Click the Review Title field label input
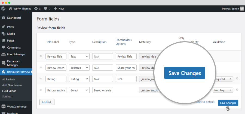This screenshot has width=245, height=114. (56, 56)
